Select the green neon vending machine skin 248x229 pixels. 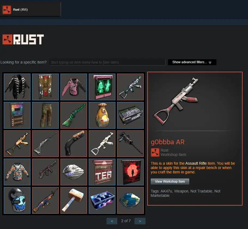(x=102, y=87)
